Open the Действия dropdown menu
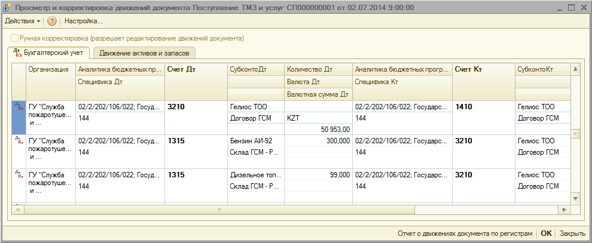Viewport: 592px width, 243px height. (22, 21)
